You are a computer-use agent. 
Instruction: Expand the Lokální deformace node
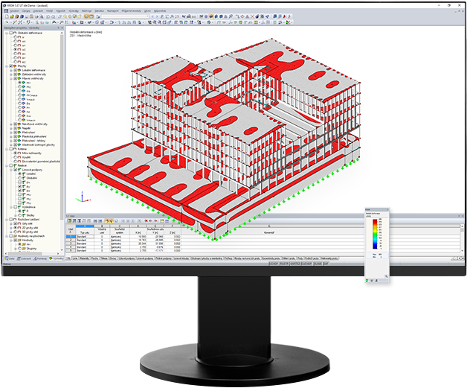click(x=11, y=70)
